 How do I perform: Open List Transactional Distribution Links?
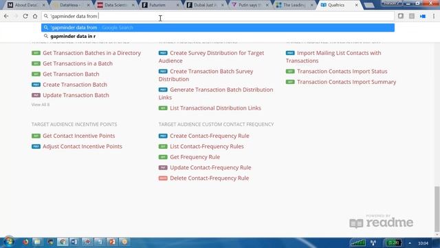(x=215, y=108)
